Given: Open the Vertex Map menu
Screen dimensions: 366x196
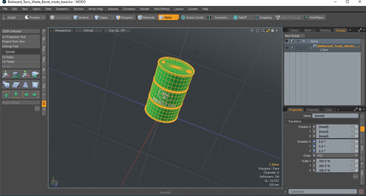Looking at the screenshot, I should coord(96,9).
